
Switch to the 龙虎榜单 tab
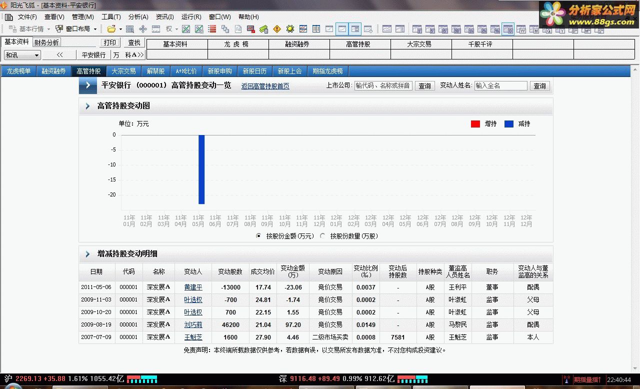pyautogui.click(x=18, y=71)
